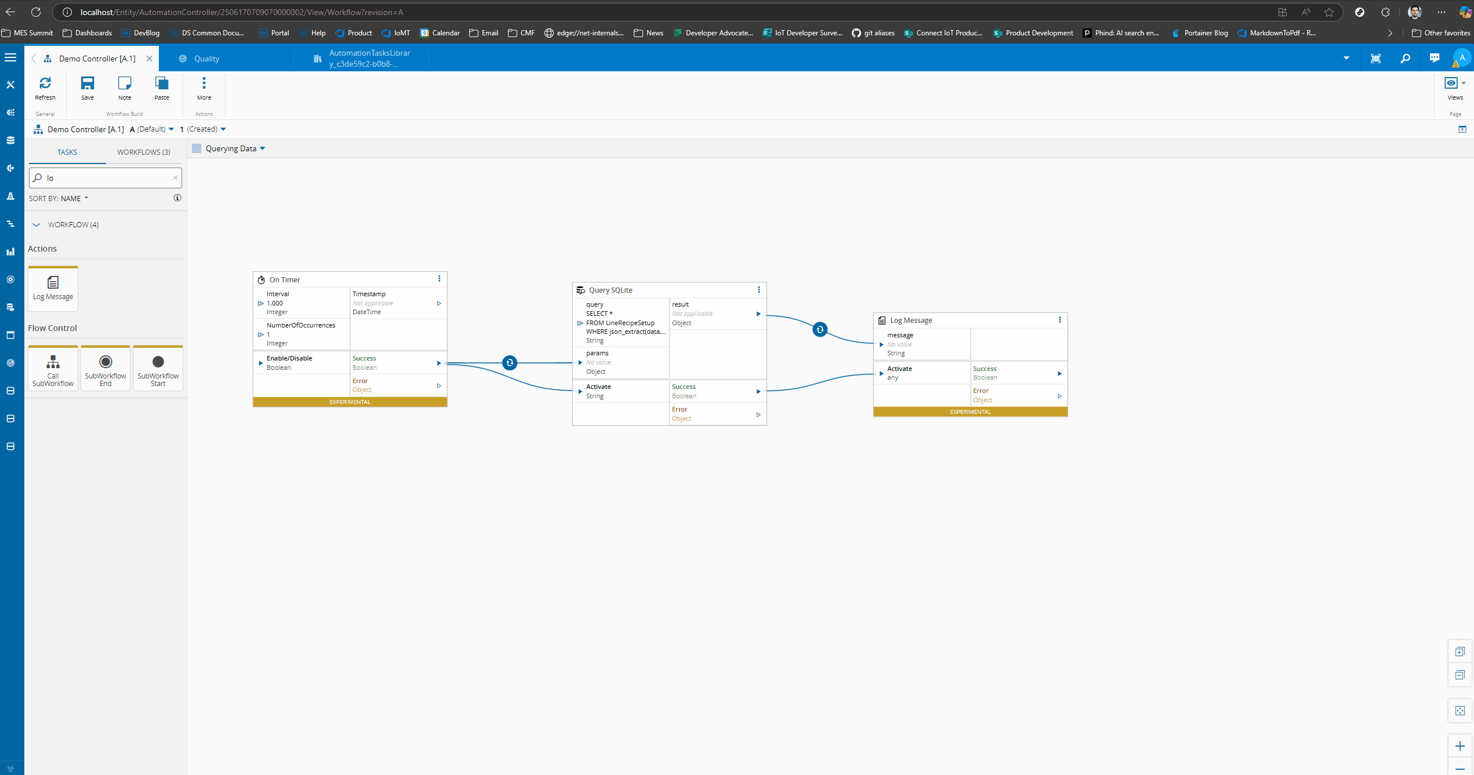Click converter icon on result-to-message link

(x=820, y=329)
